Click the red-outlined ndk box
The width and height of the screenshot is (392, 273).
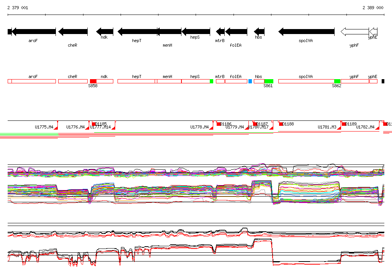(105, 81)
